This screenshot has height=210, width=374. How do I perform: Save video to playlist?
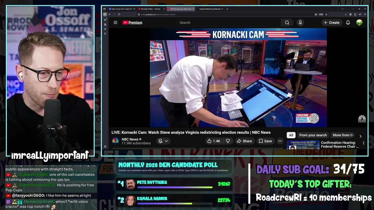coord(265,141)
